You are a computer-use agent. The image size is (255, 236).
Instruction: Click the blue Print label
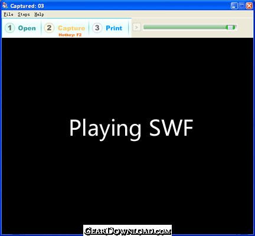pyautogui.click(x=114, y=28)
